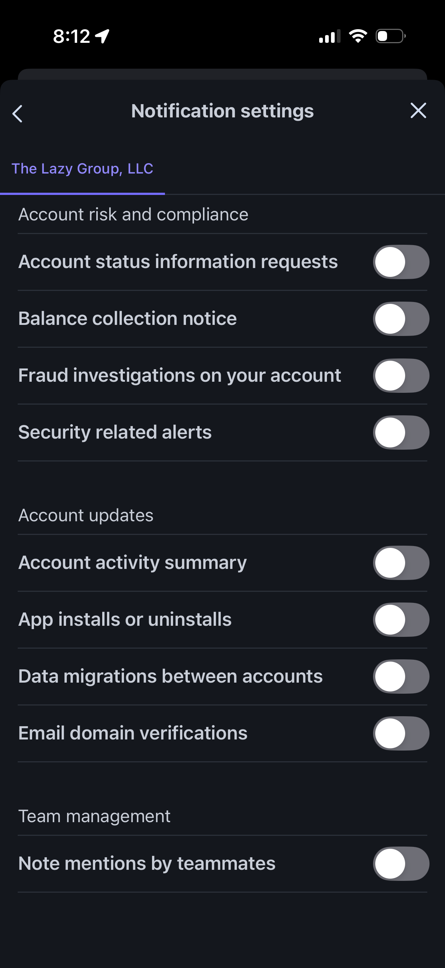The height and width of the screenshot is (968, 445).
Task: Enable Data migrations between accounts switch
Action: click(401, 676)
